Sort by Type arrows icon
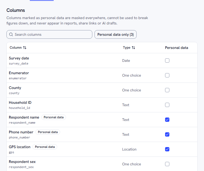The image size is (204, 171). (133, 48)
